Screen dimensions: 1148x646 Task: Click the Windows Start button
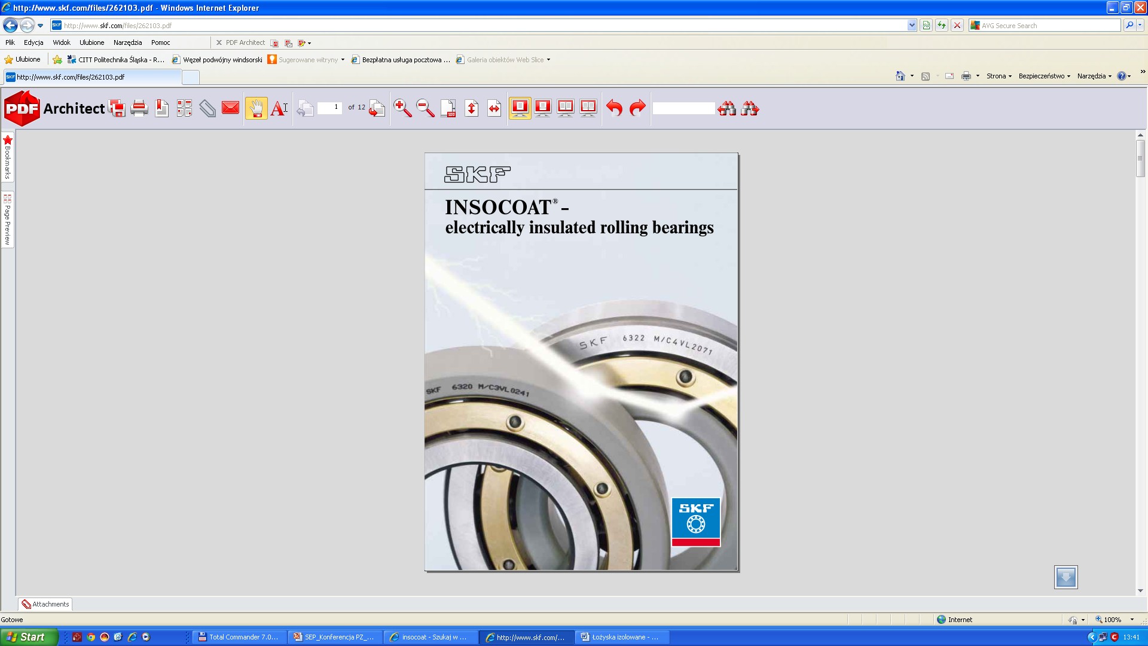pyautogui.click(x=29, y=637)
